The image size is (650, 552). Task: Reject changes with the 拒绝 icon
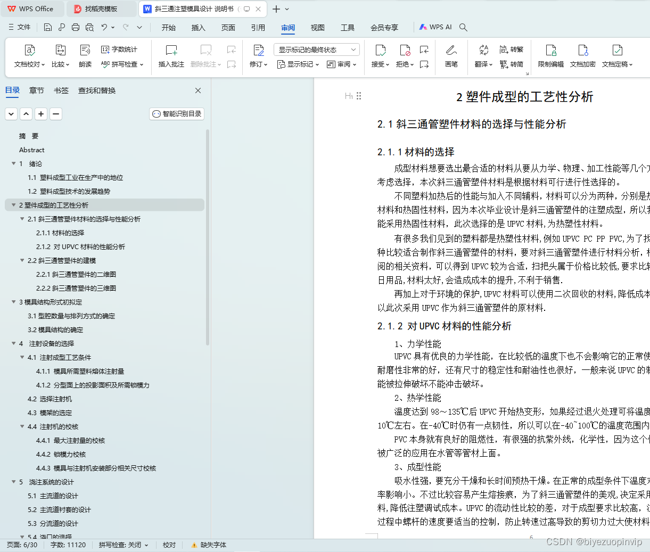(x=405, y=51)
